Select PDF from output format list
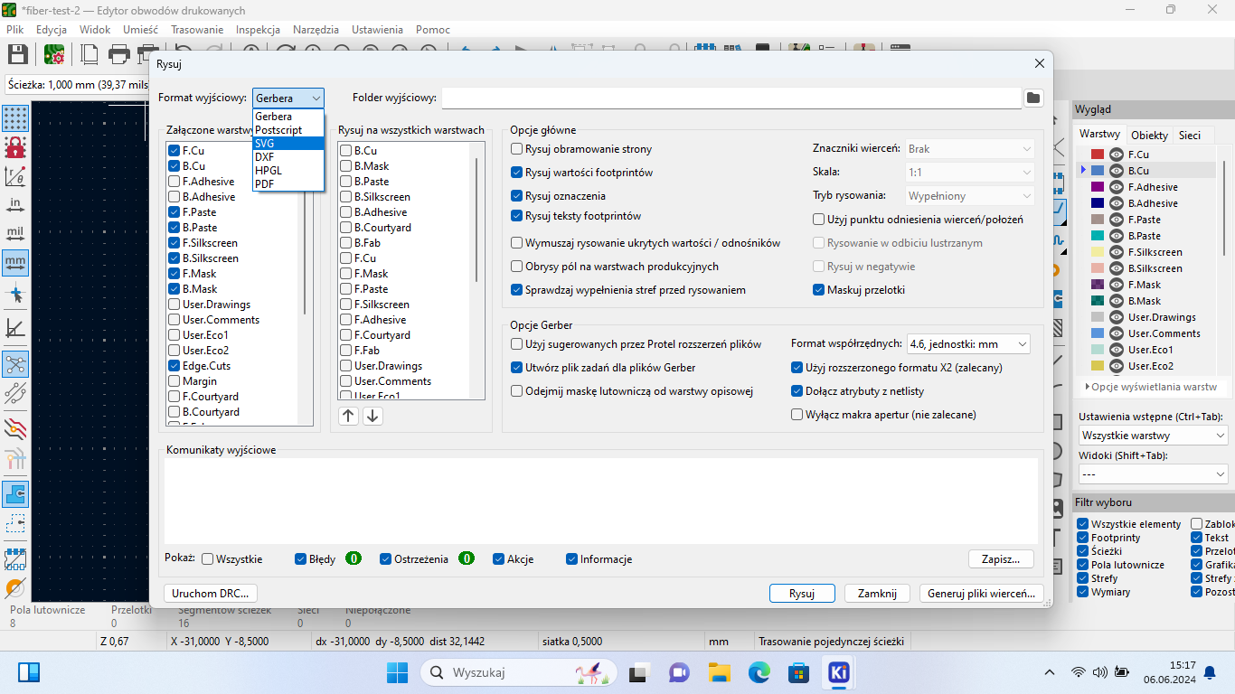Screen dimensions: 1235x694 (288, 183)
